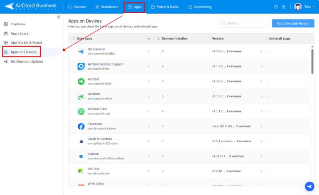Click the Outlook app icon
Image resolution: width=319 pixels, height=195 pixels.
coord(81,156)
